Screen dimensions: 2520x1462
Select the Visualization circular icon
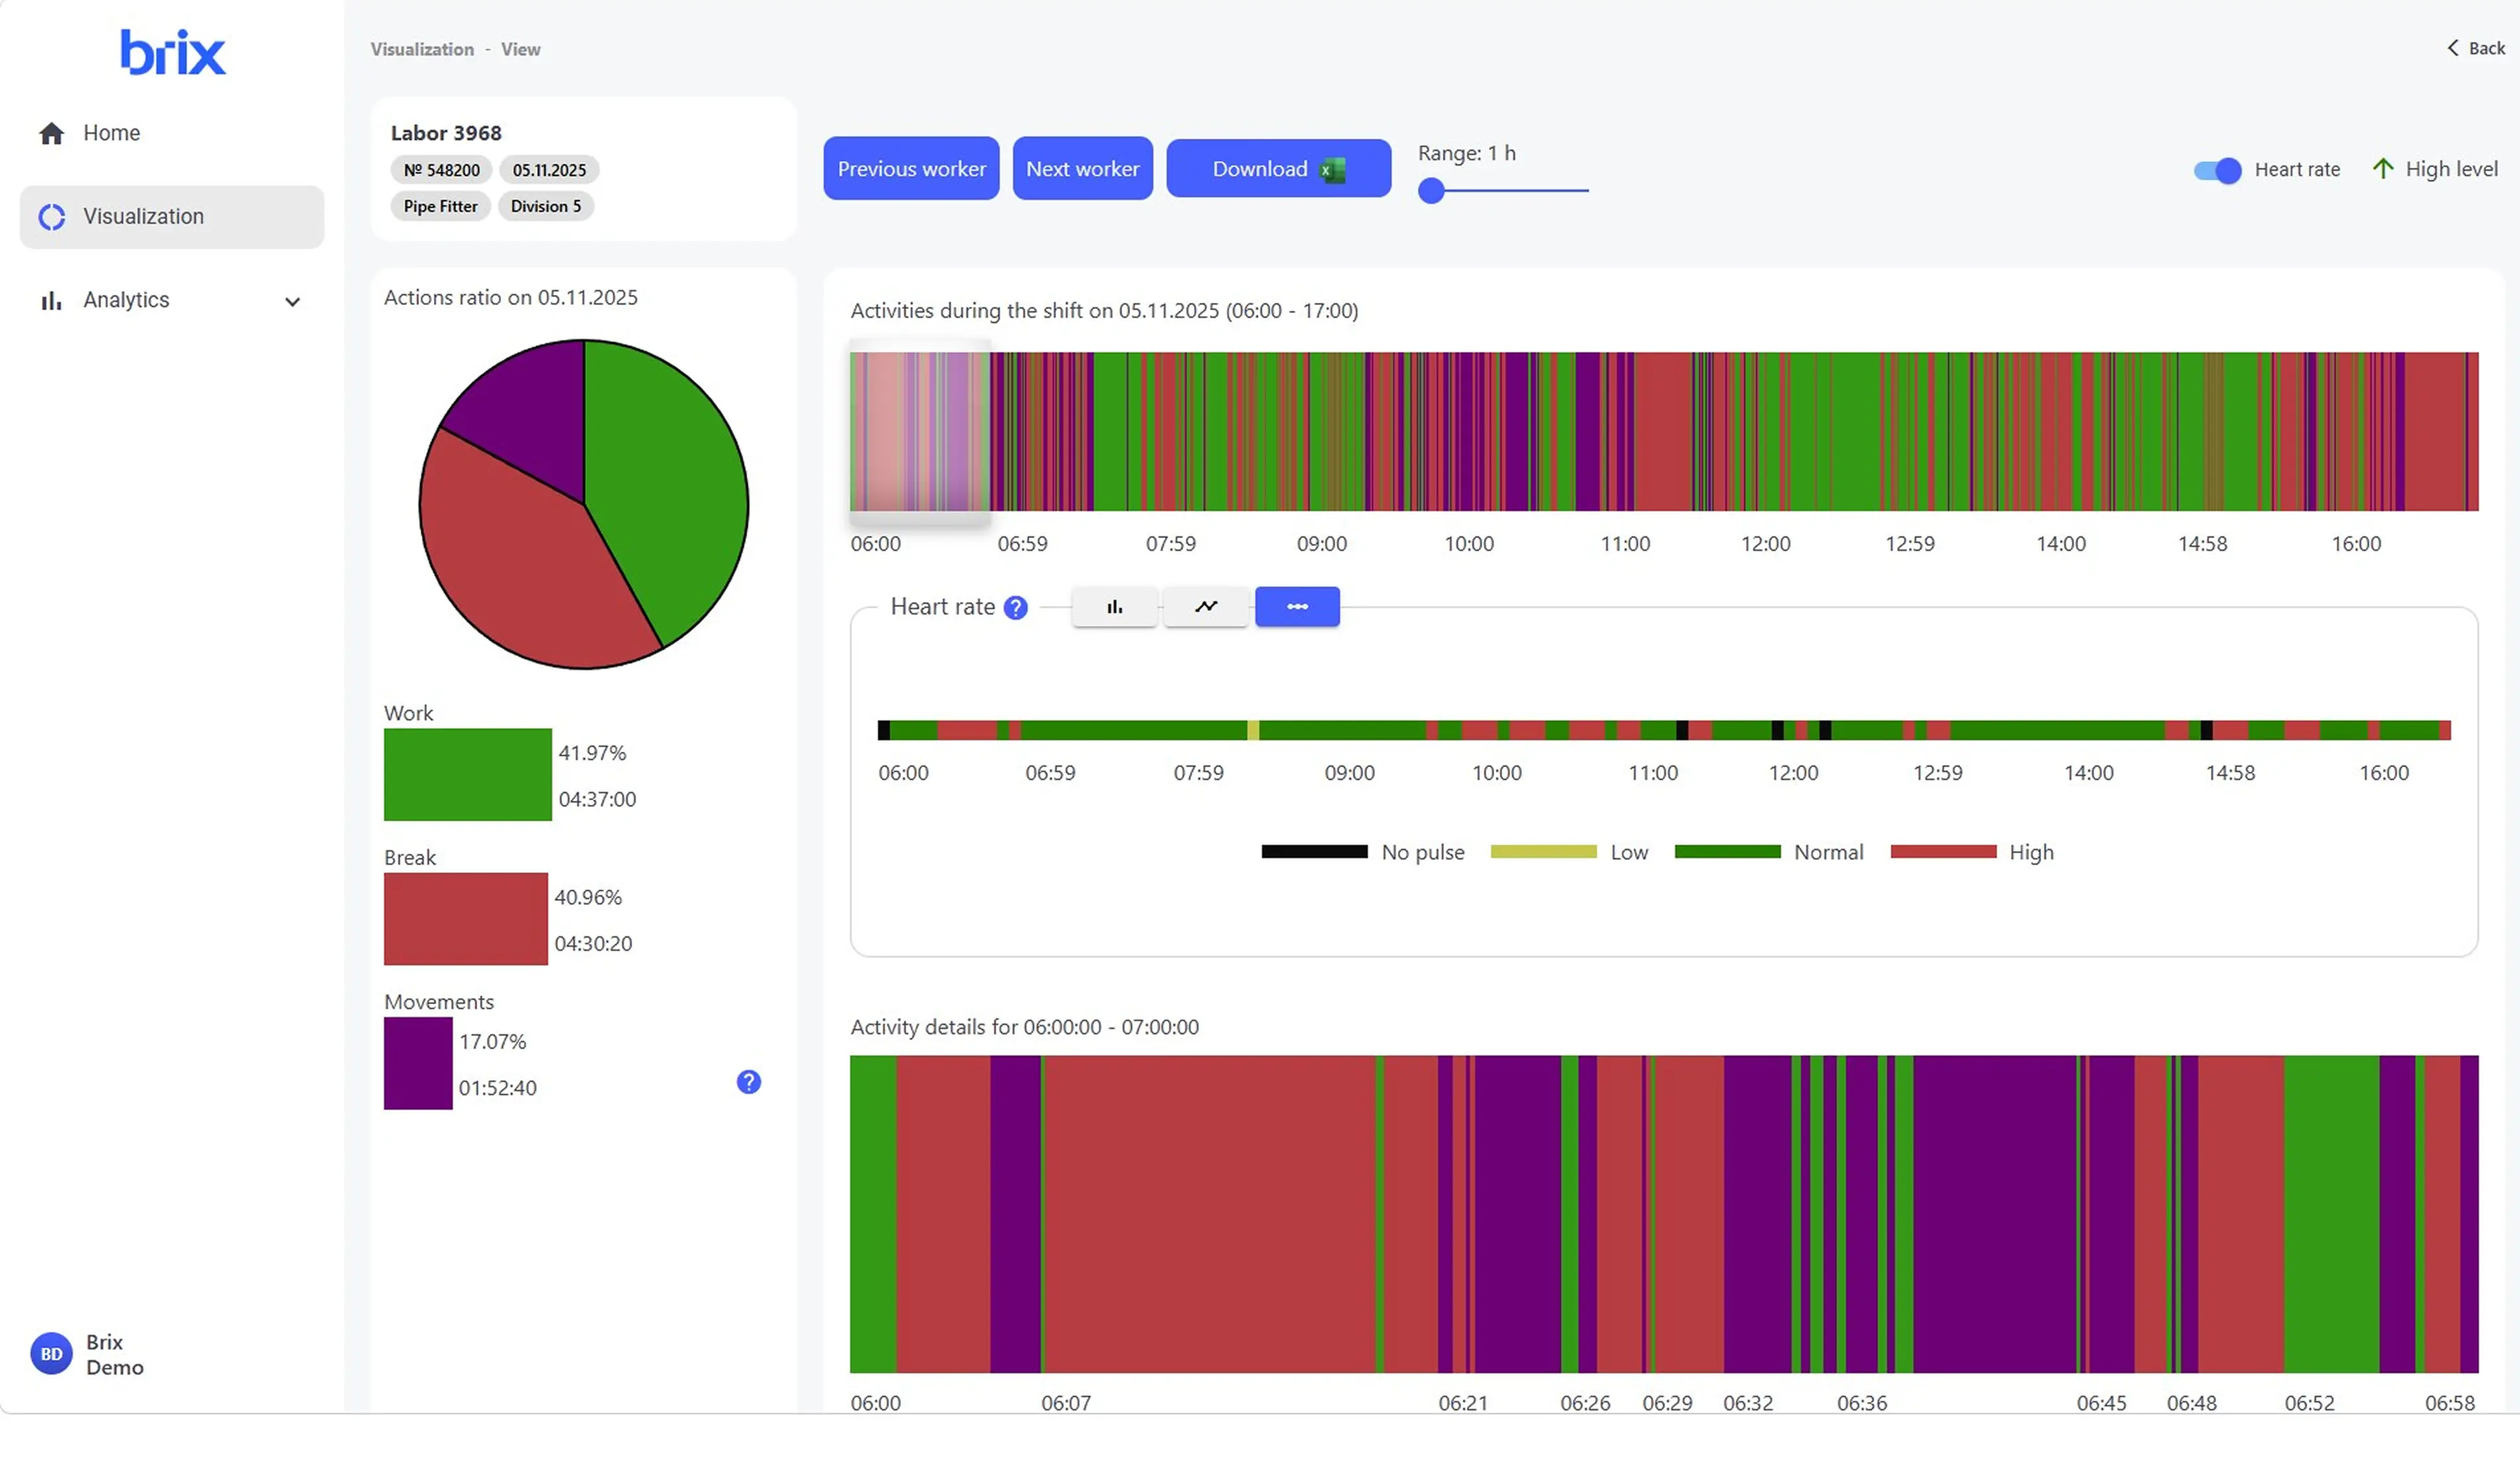pyautogui.click(x=52, y=217)
